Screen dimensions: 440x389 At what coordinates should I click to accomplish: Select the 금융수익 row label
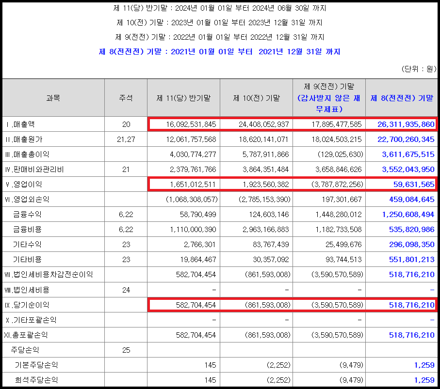pyautogui.click(x=27, y=215)
